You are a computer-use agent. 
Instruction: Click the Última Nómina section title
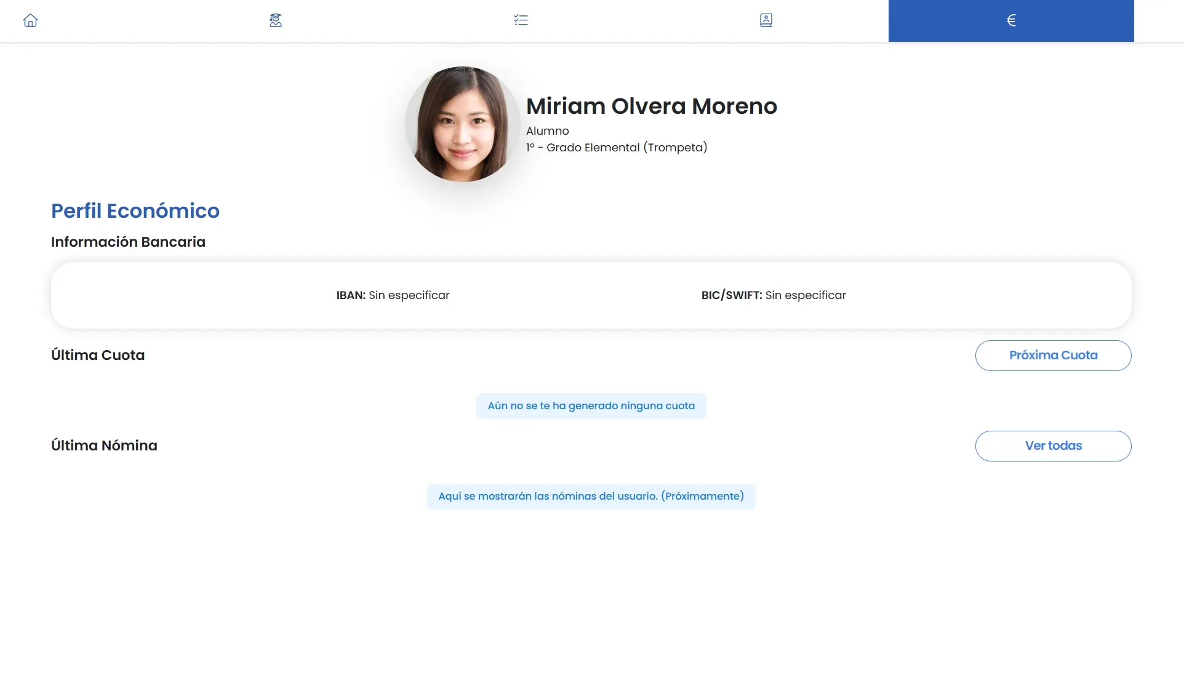[104, 445]
